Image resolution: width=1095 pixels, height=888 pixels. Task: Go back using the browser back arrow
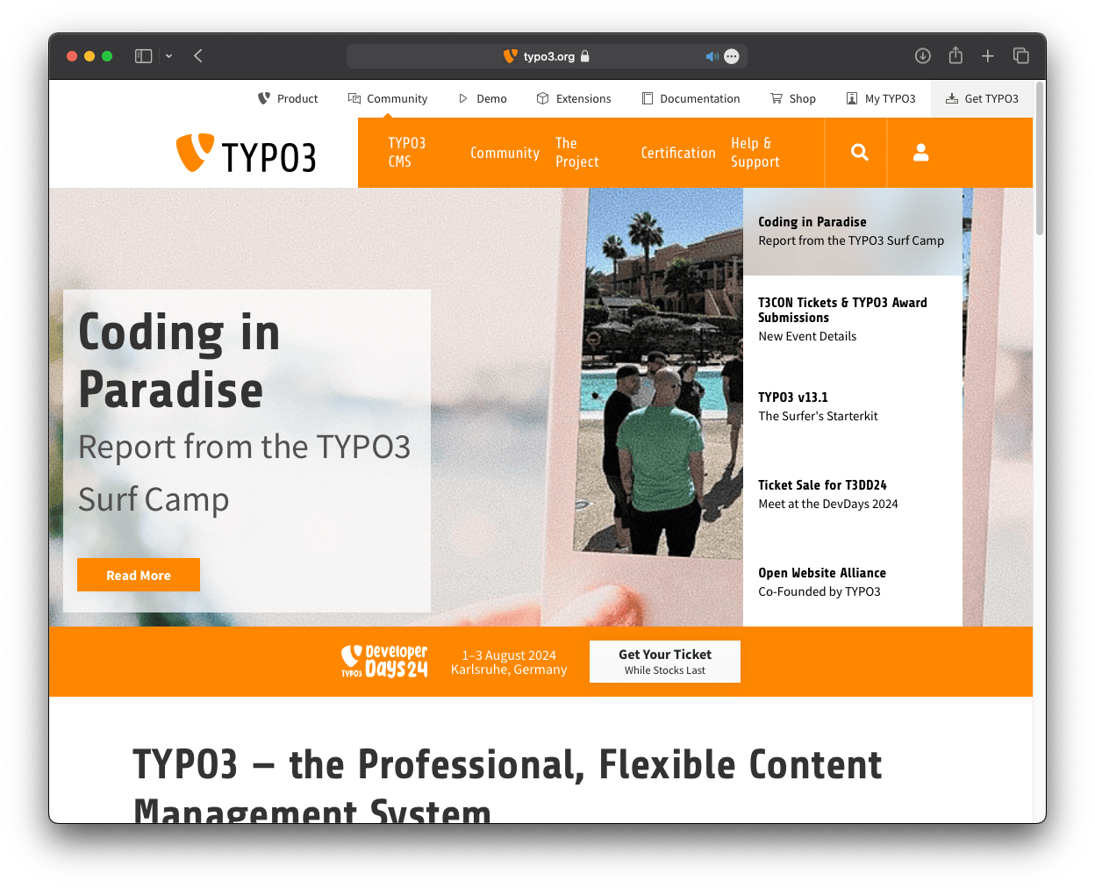click(197, 55)
